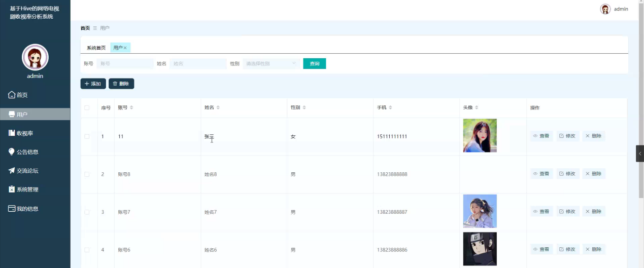
Task: Click the admin avatar in the sidebar
Action: [x=35, y=57]
